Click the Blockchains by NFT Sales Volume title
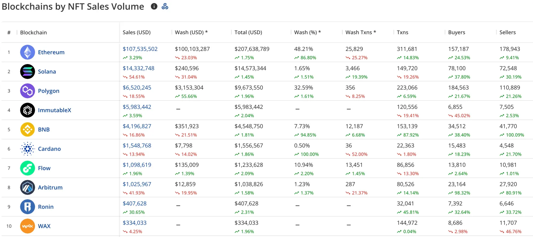Viewport: 533px width, 237px height. click(x=73, y=6)
